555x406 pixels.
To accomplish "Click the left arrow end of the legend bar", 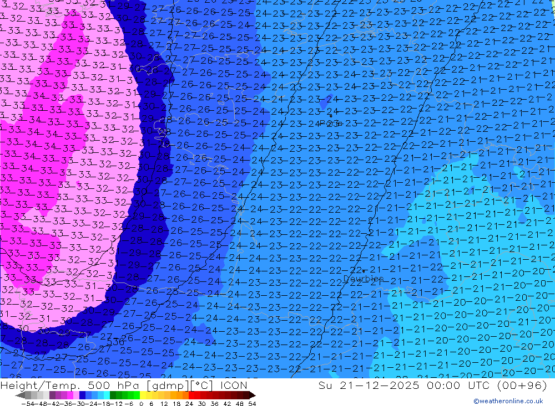I will click(x=20, y=395).
